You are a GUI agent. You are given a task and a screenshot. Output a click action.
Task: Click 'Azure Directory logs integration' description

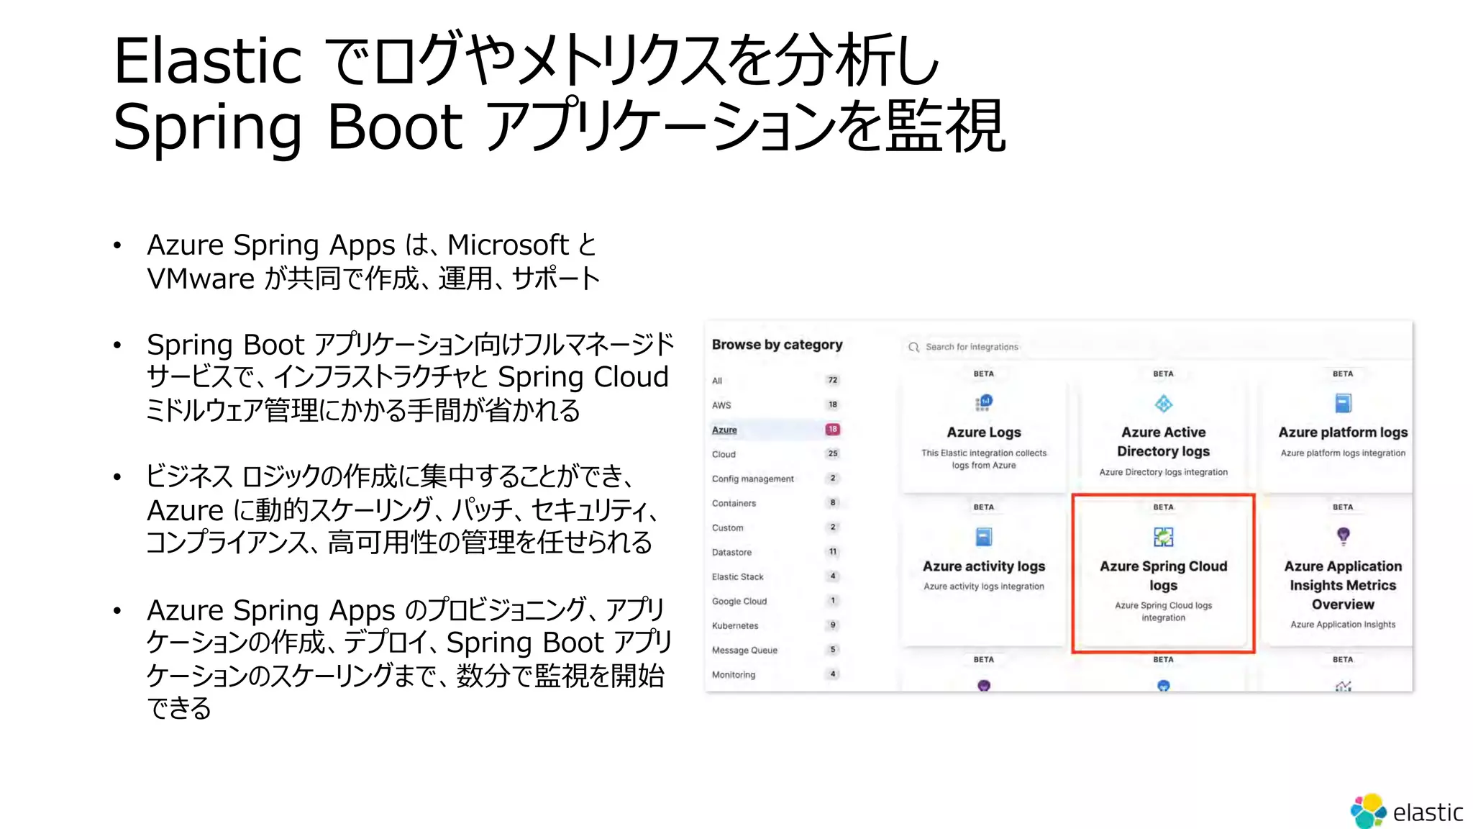[x=1163, y=473]
